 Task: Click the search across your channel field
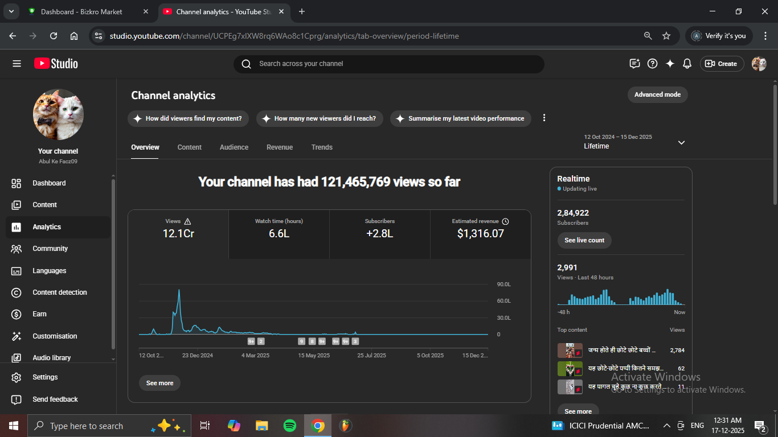coord(388,64)
